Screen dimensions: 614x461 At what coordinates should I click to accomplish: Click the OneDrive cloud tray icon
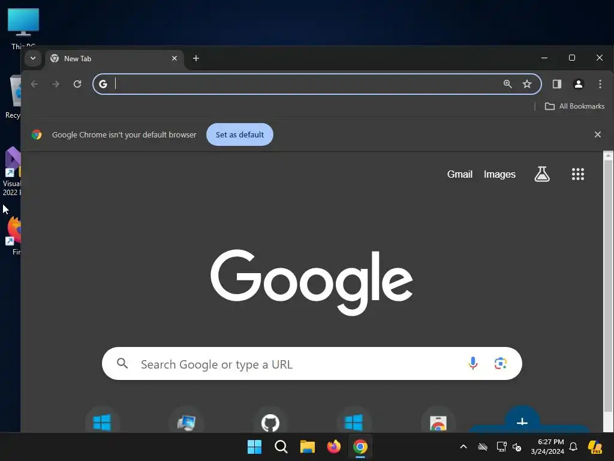pos(483,447)
